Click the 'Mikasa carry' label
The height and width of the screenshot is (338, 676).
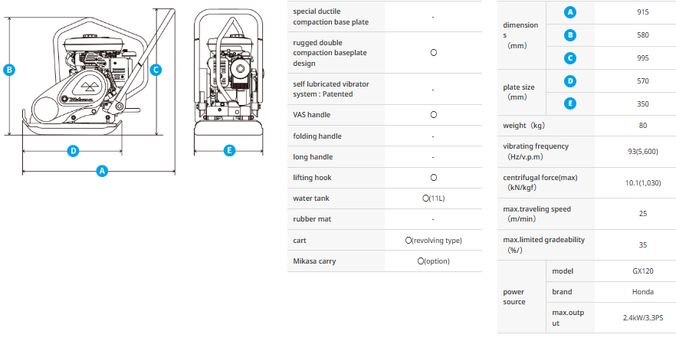314,261
